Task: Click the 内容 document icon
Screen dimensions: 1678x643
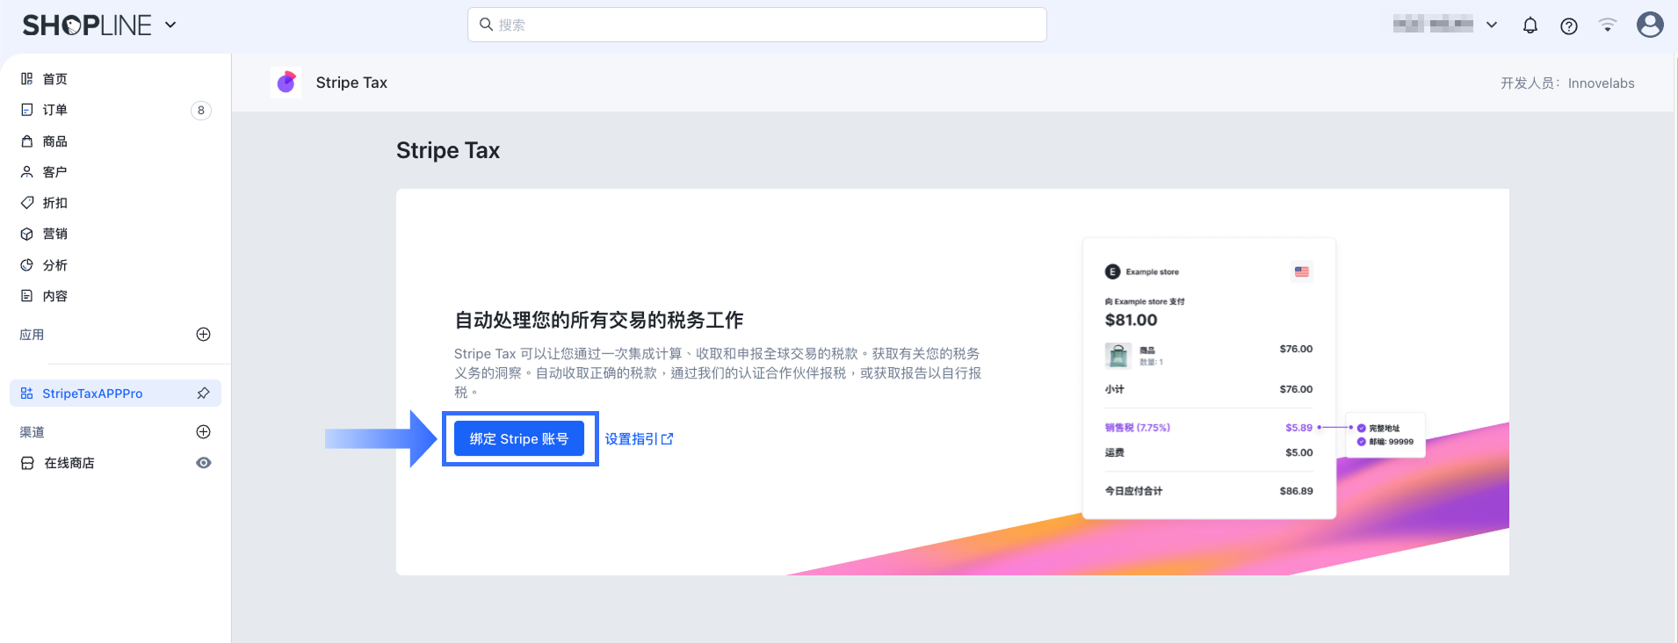Action: coord(27,296)
